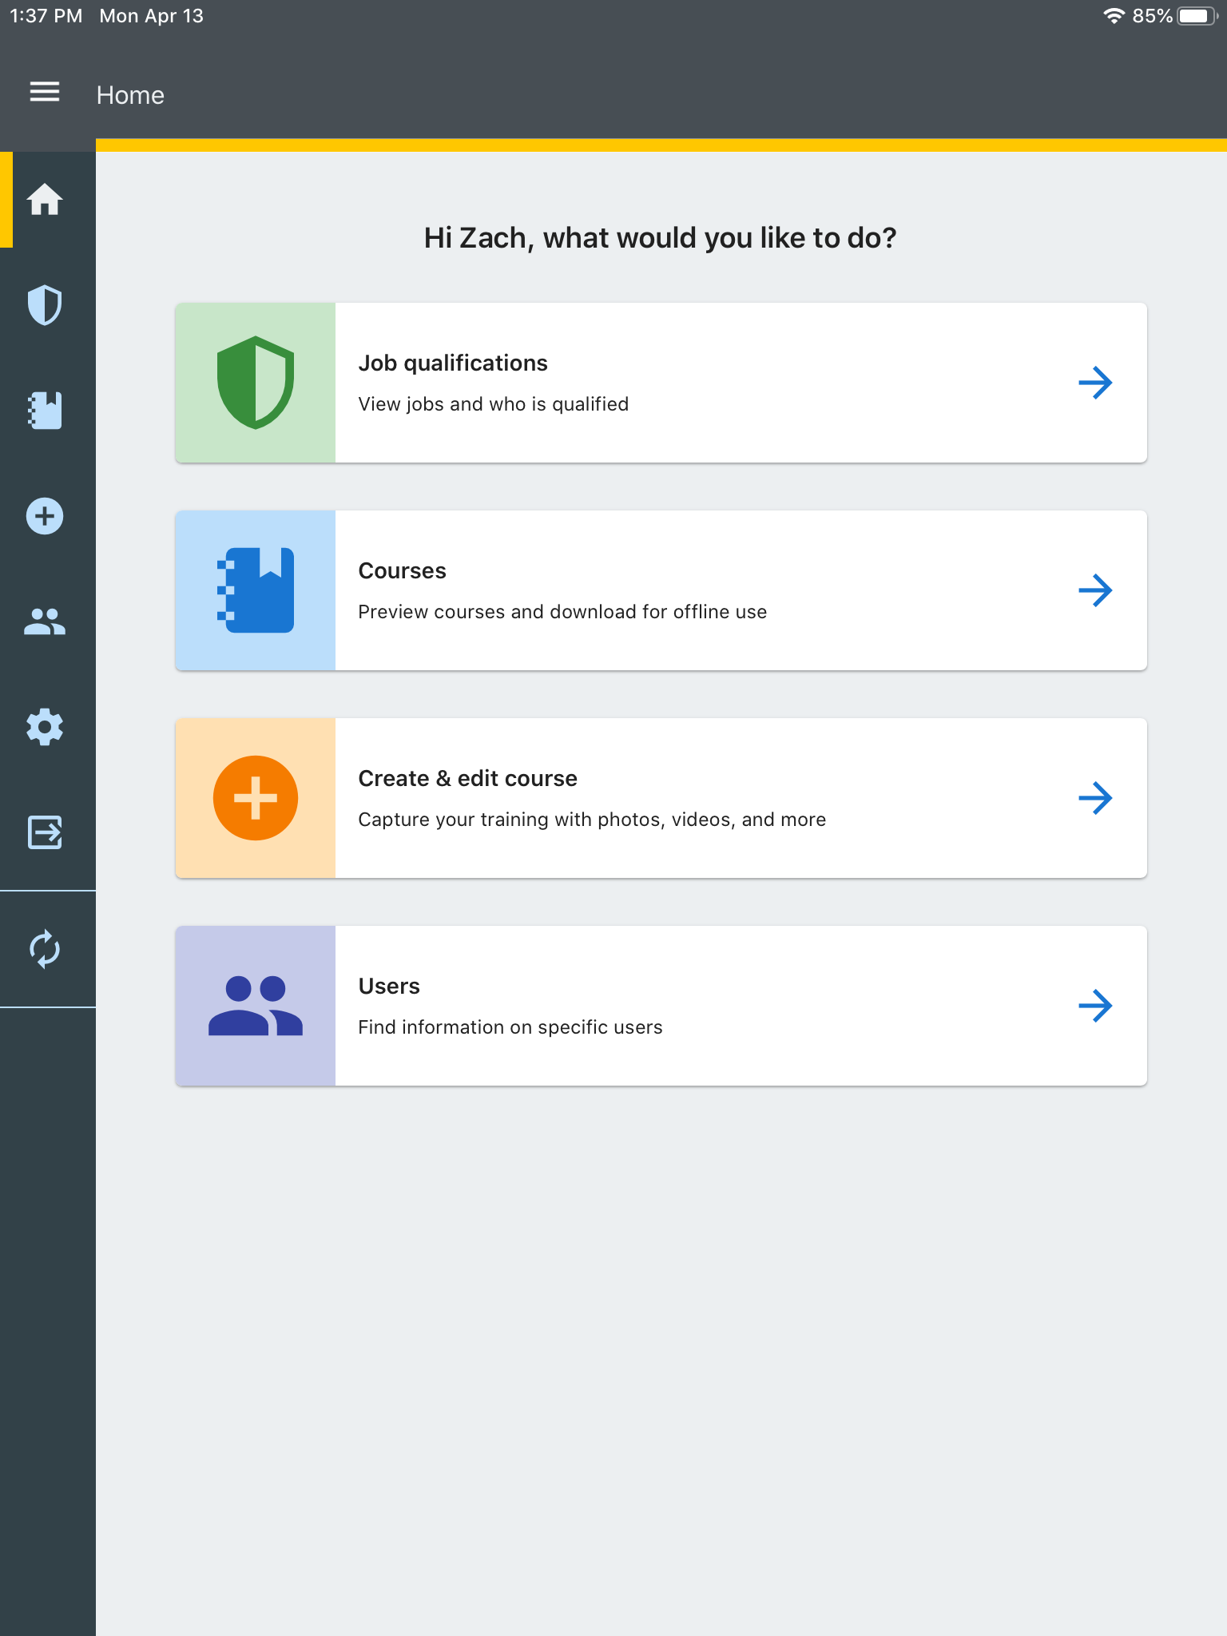Screen dimensions: 1227x1636
Task: Open Users people icon in sidebar
Action: coord(45,621)
